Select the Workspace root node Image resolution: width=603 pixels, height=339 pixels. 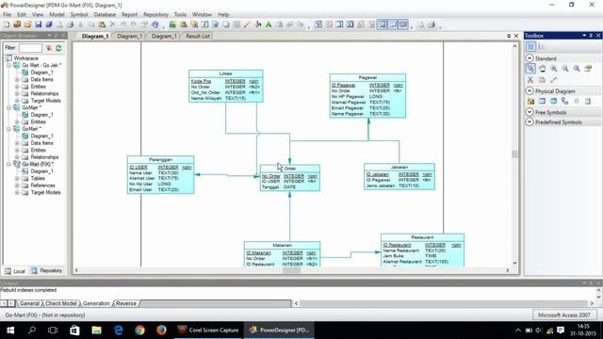25,58
